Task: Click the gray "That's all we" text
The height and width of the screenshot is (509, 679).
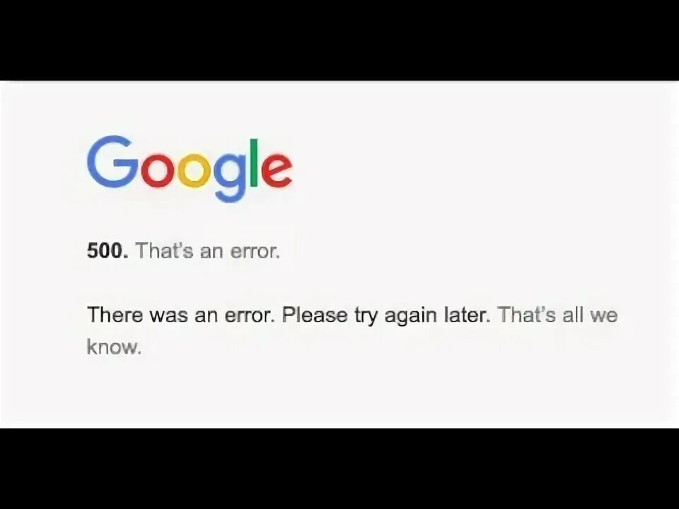Action: pyautogui.click(x=558, y=314)
